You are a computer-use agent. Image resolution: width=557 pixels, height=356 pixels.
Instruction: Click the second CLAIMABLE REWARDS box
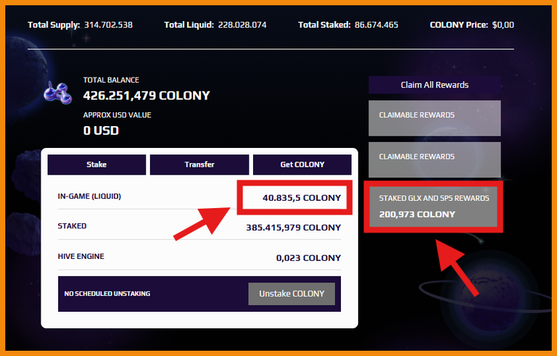[x=434, y=160]
